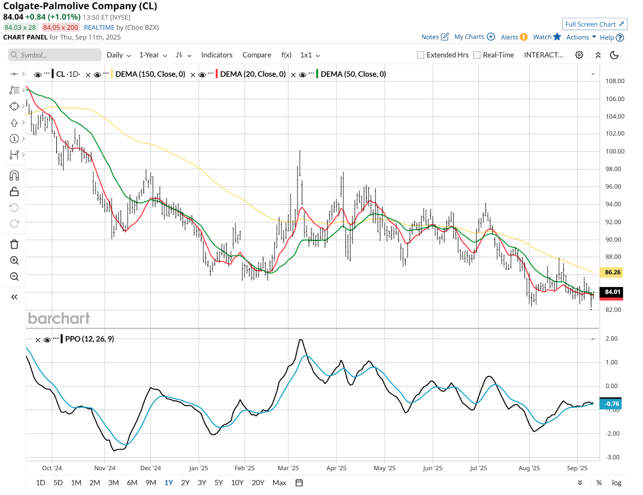Open the INTERACT... chart menu

click(543, 55)
